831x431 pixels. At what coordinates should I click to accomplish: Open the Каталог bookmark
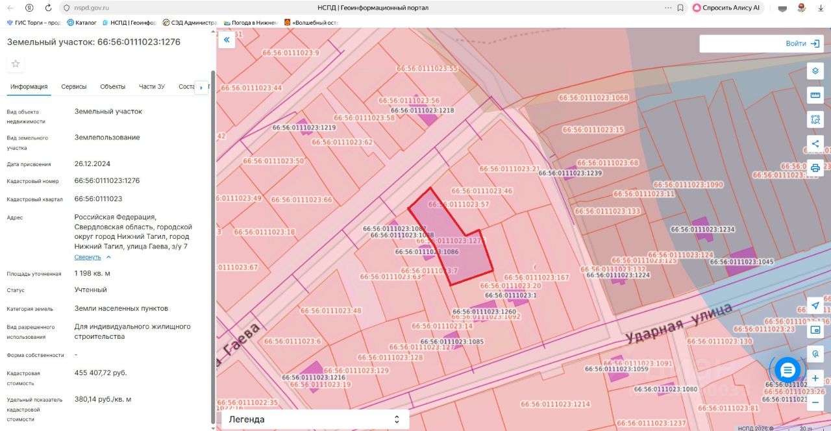click(x=82, y=23)
